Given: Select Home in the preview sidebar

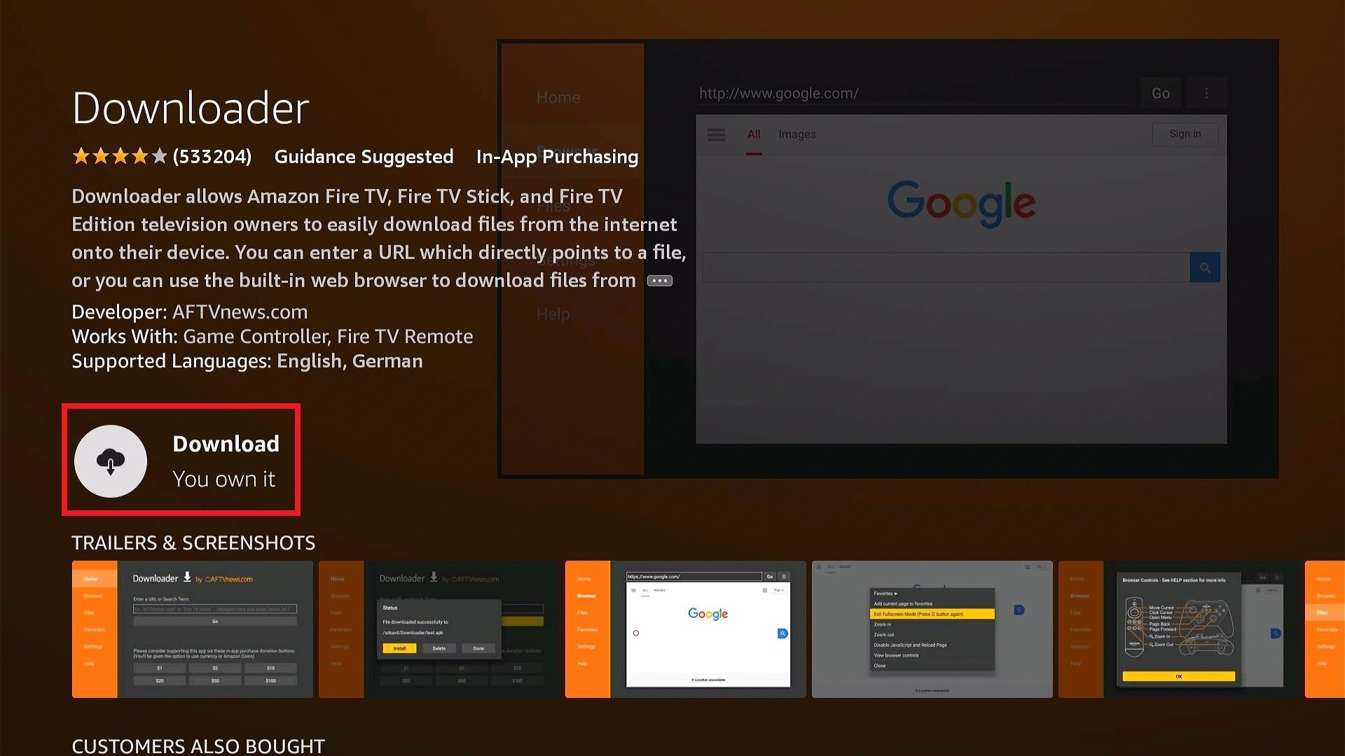Looking at the screenshot, I should (x=558, y=98).
